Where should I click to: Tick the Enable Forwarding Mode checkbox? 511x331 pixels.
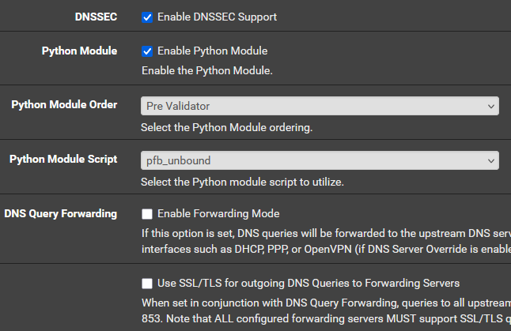tap(146, 214)
